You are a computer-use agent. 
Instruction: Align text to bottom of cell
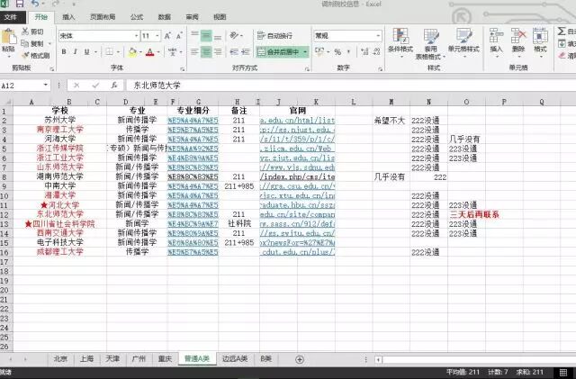click(218, 36)
